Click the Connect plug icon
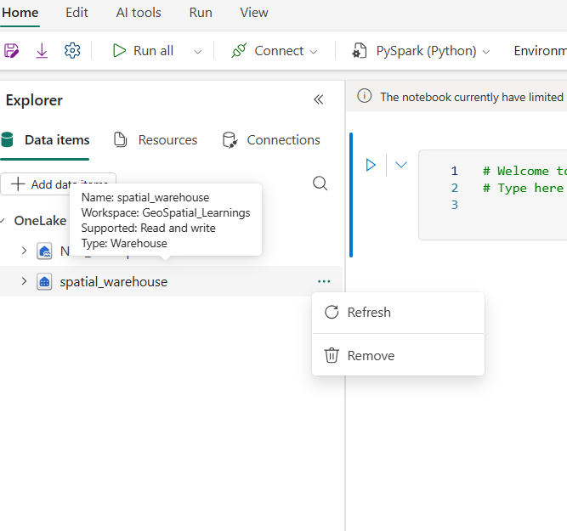 click(239, 51)
